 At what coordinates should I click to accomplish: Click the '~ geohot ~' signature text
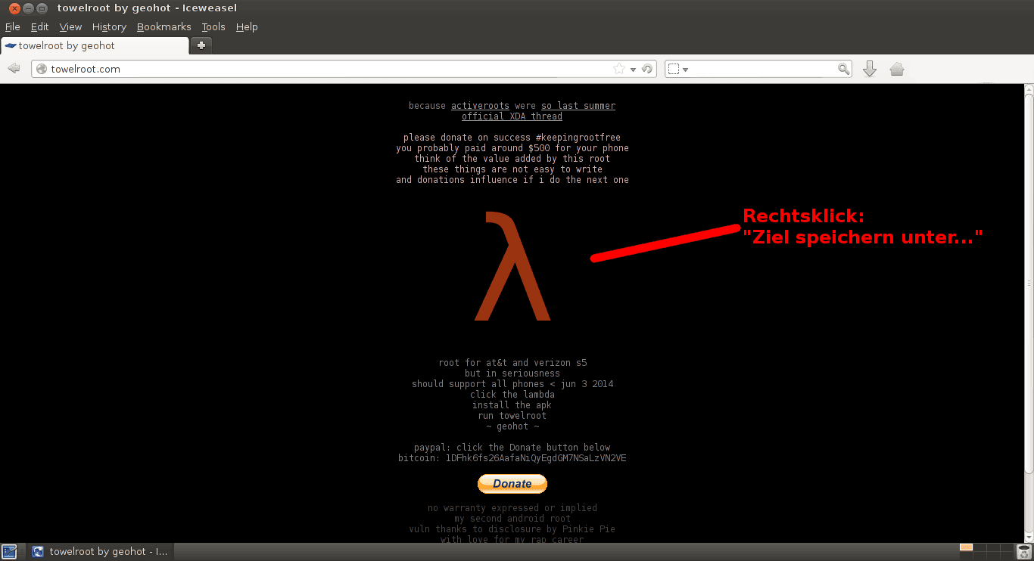point(512,426)
